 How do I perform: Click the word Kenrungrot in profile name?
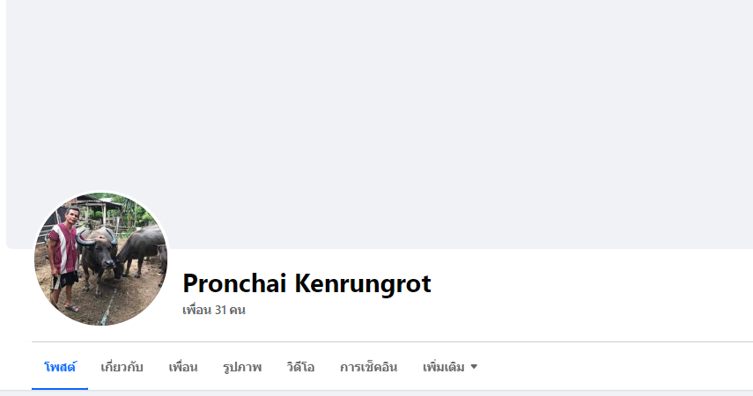pyautogui.click(x=363, y=283)
